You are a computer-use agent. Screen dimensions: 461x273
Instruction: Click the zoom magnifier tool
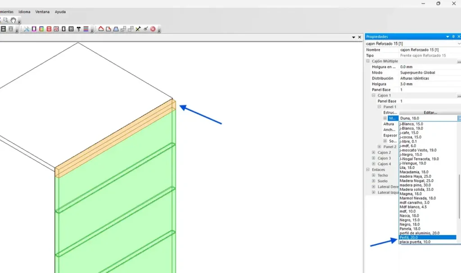point(5,20)
